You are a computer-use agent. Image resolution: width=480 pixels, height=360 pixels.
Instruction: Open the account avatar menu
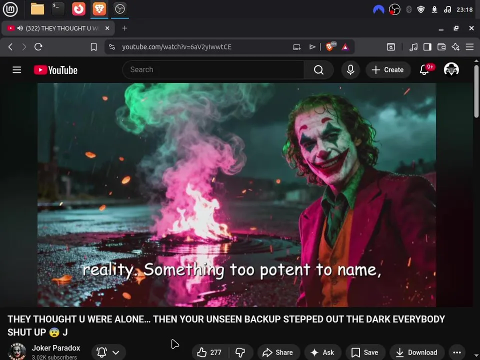click(451, 69)
